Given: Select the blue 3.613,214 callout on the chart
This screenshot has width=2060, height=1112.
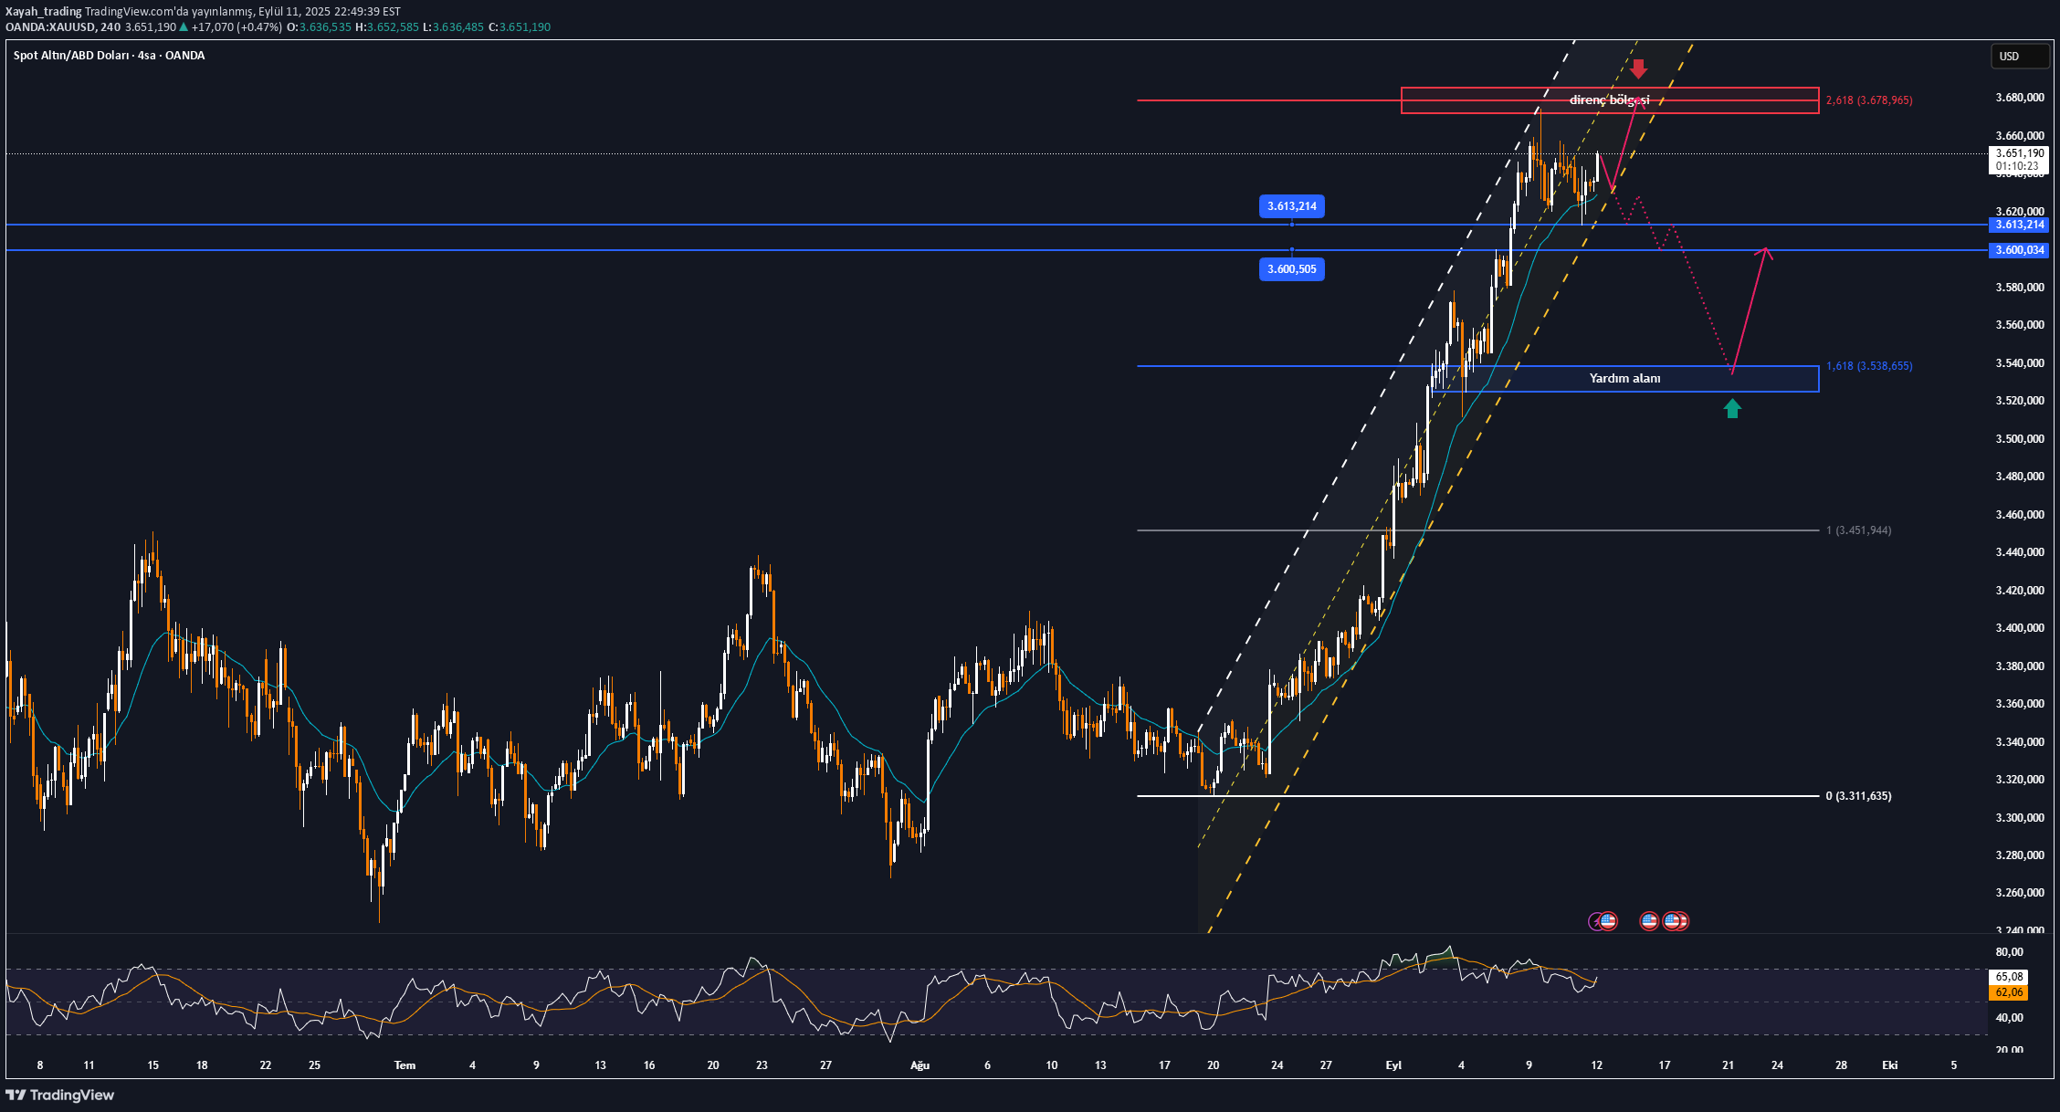Looking at the screenshot, I should click(x=1292, y=206).
